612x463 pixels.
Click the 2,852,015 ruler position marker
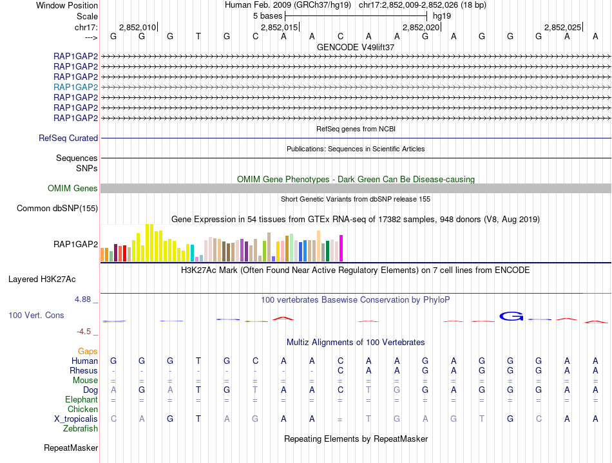point(280,27)
